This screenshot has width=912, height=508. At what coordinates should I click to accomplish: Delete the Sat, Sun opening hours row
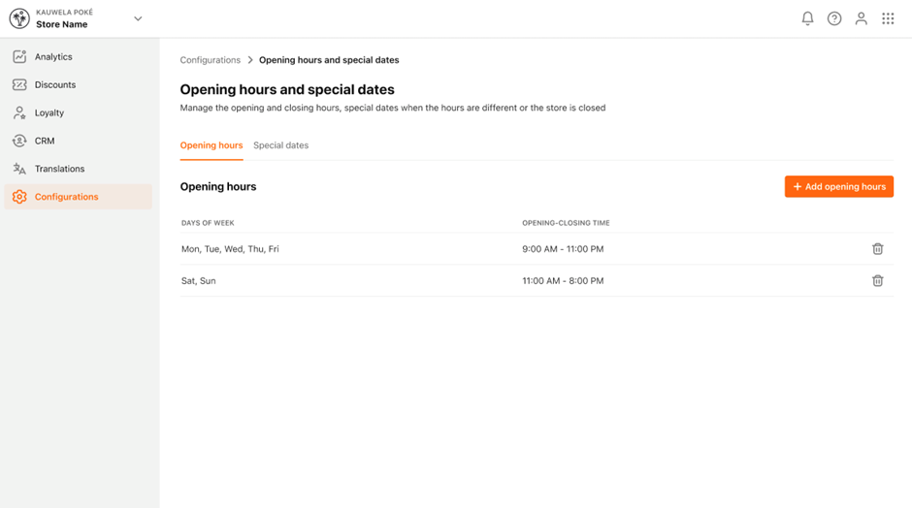(878, 281)
